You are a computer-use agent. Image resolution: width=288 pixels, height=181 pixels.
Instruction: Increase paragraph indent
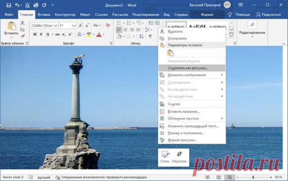[x=157, y=23]
